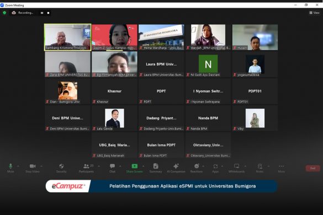Open the Security shield icon
The width and height of the screenshot is (323, 215).
[61, 166]
